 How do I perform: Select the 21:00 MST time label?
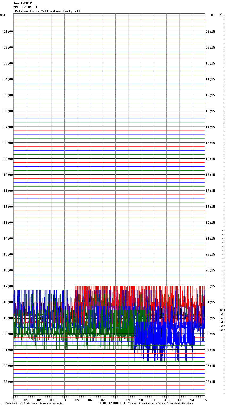(8, 350)
